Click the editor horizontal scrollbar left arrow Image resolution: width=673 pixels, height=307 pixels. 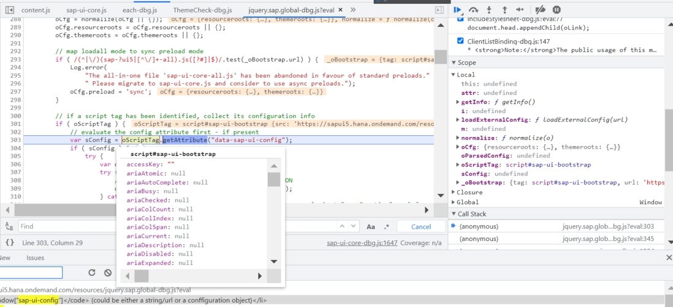(x=8, y=210)
